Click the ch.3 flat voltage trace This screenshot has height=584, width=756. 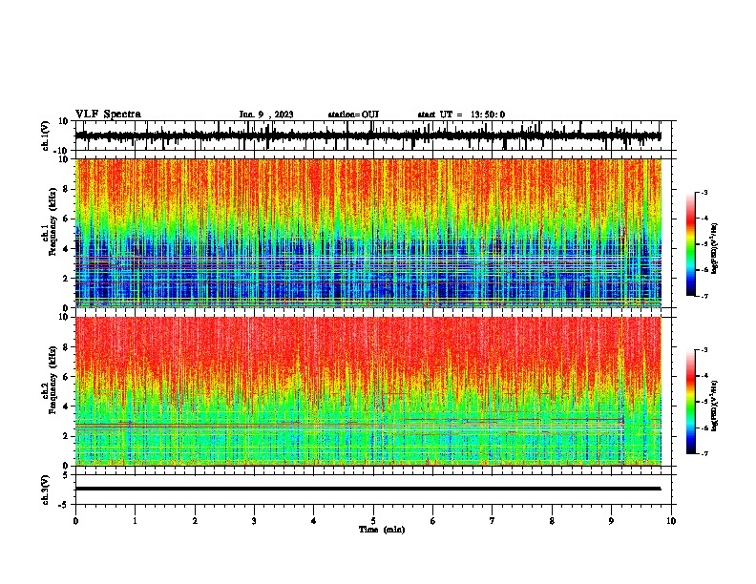coord(367,489)
